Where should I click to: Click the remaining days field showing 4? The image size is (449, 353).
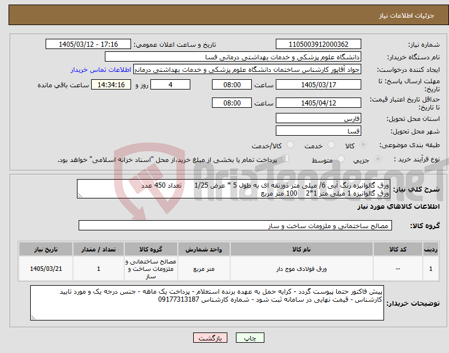170,84
